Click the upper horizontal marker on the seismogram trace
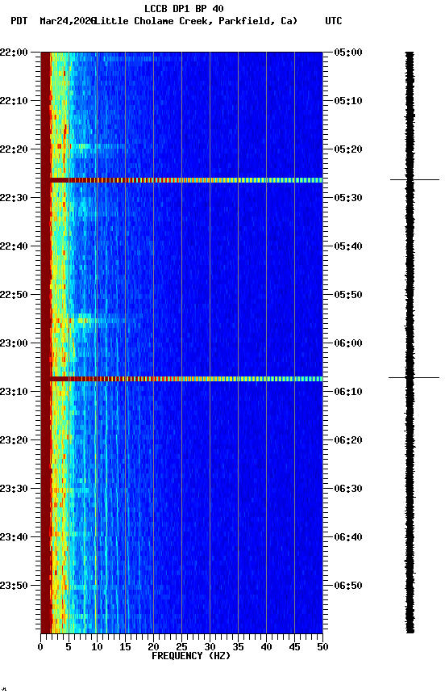The image size is (445, 698). click(x=415, y=180)
